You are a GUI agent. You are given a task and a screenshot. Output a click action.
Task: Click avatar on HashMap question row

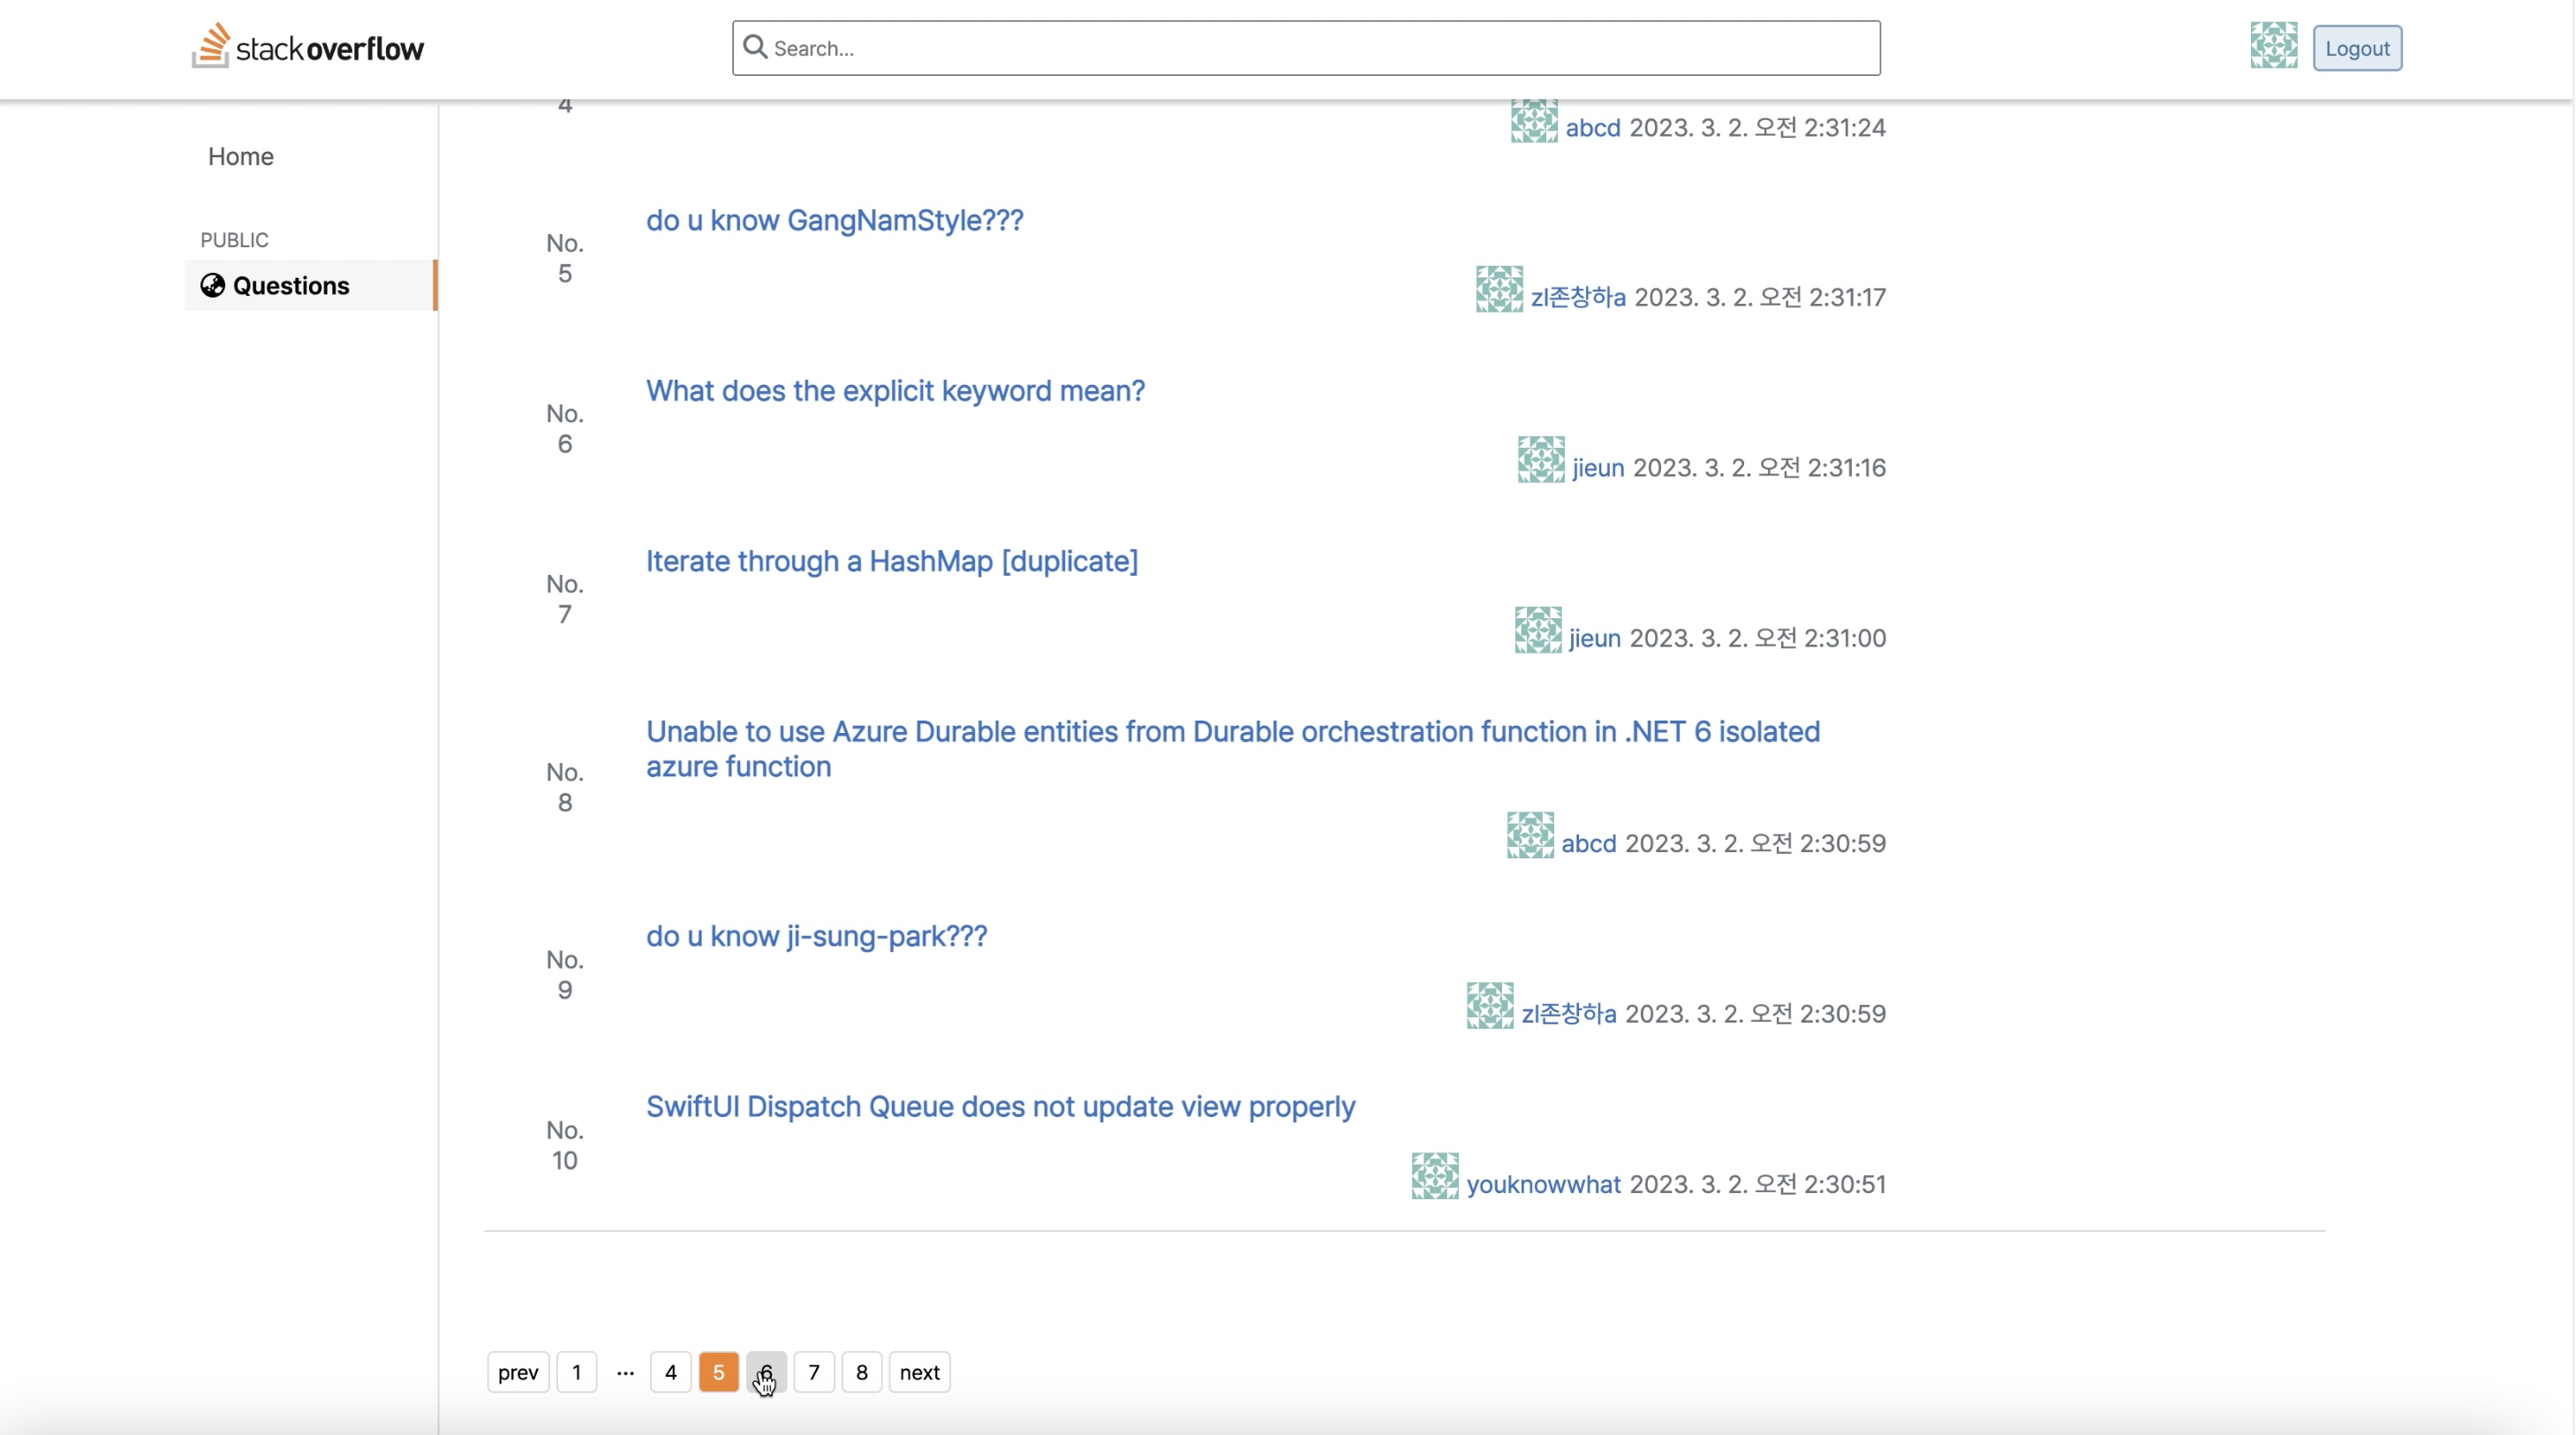(1538, 630)
